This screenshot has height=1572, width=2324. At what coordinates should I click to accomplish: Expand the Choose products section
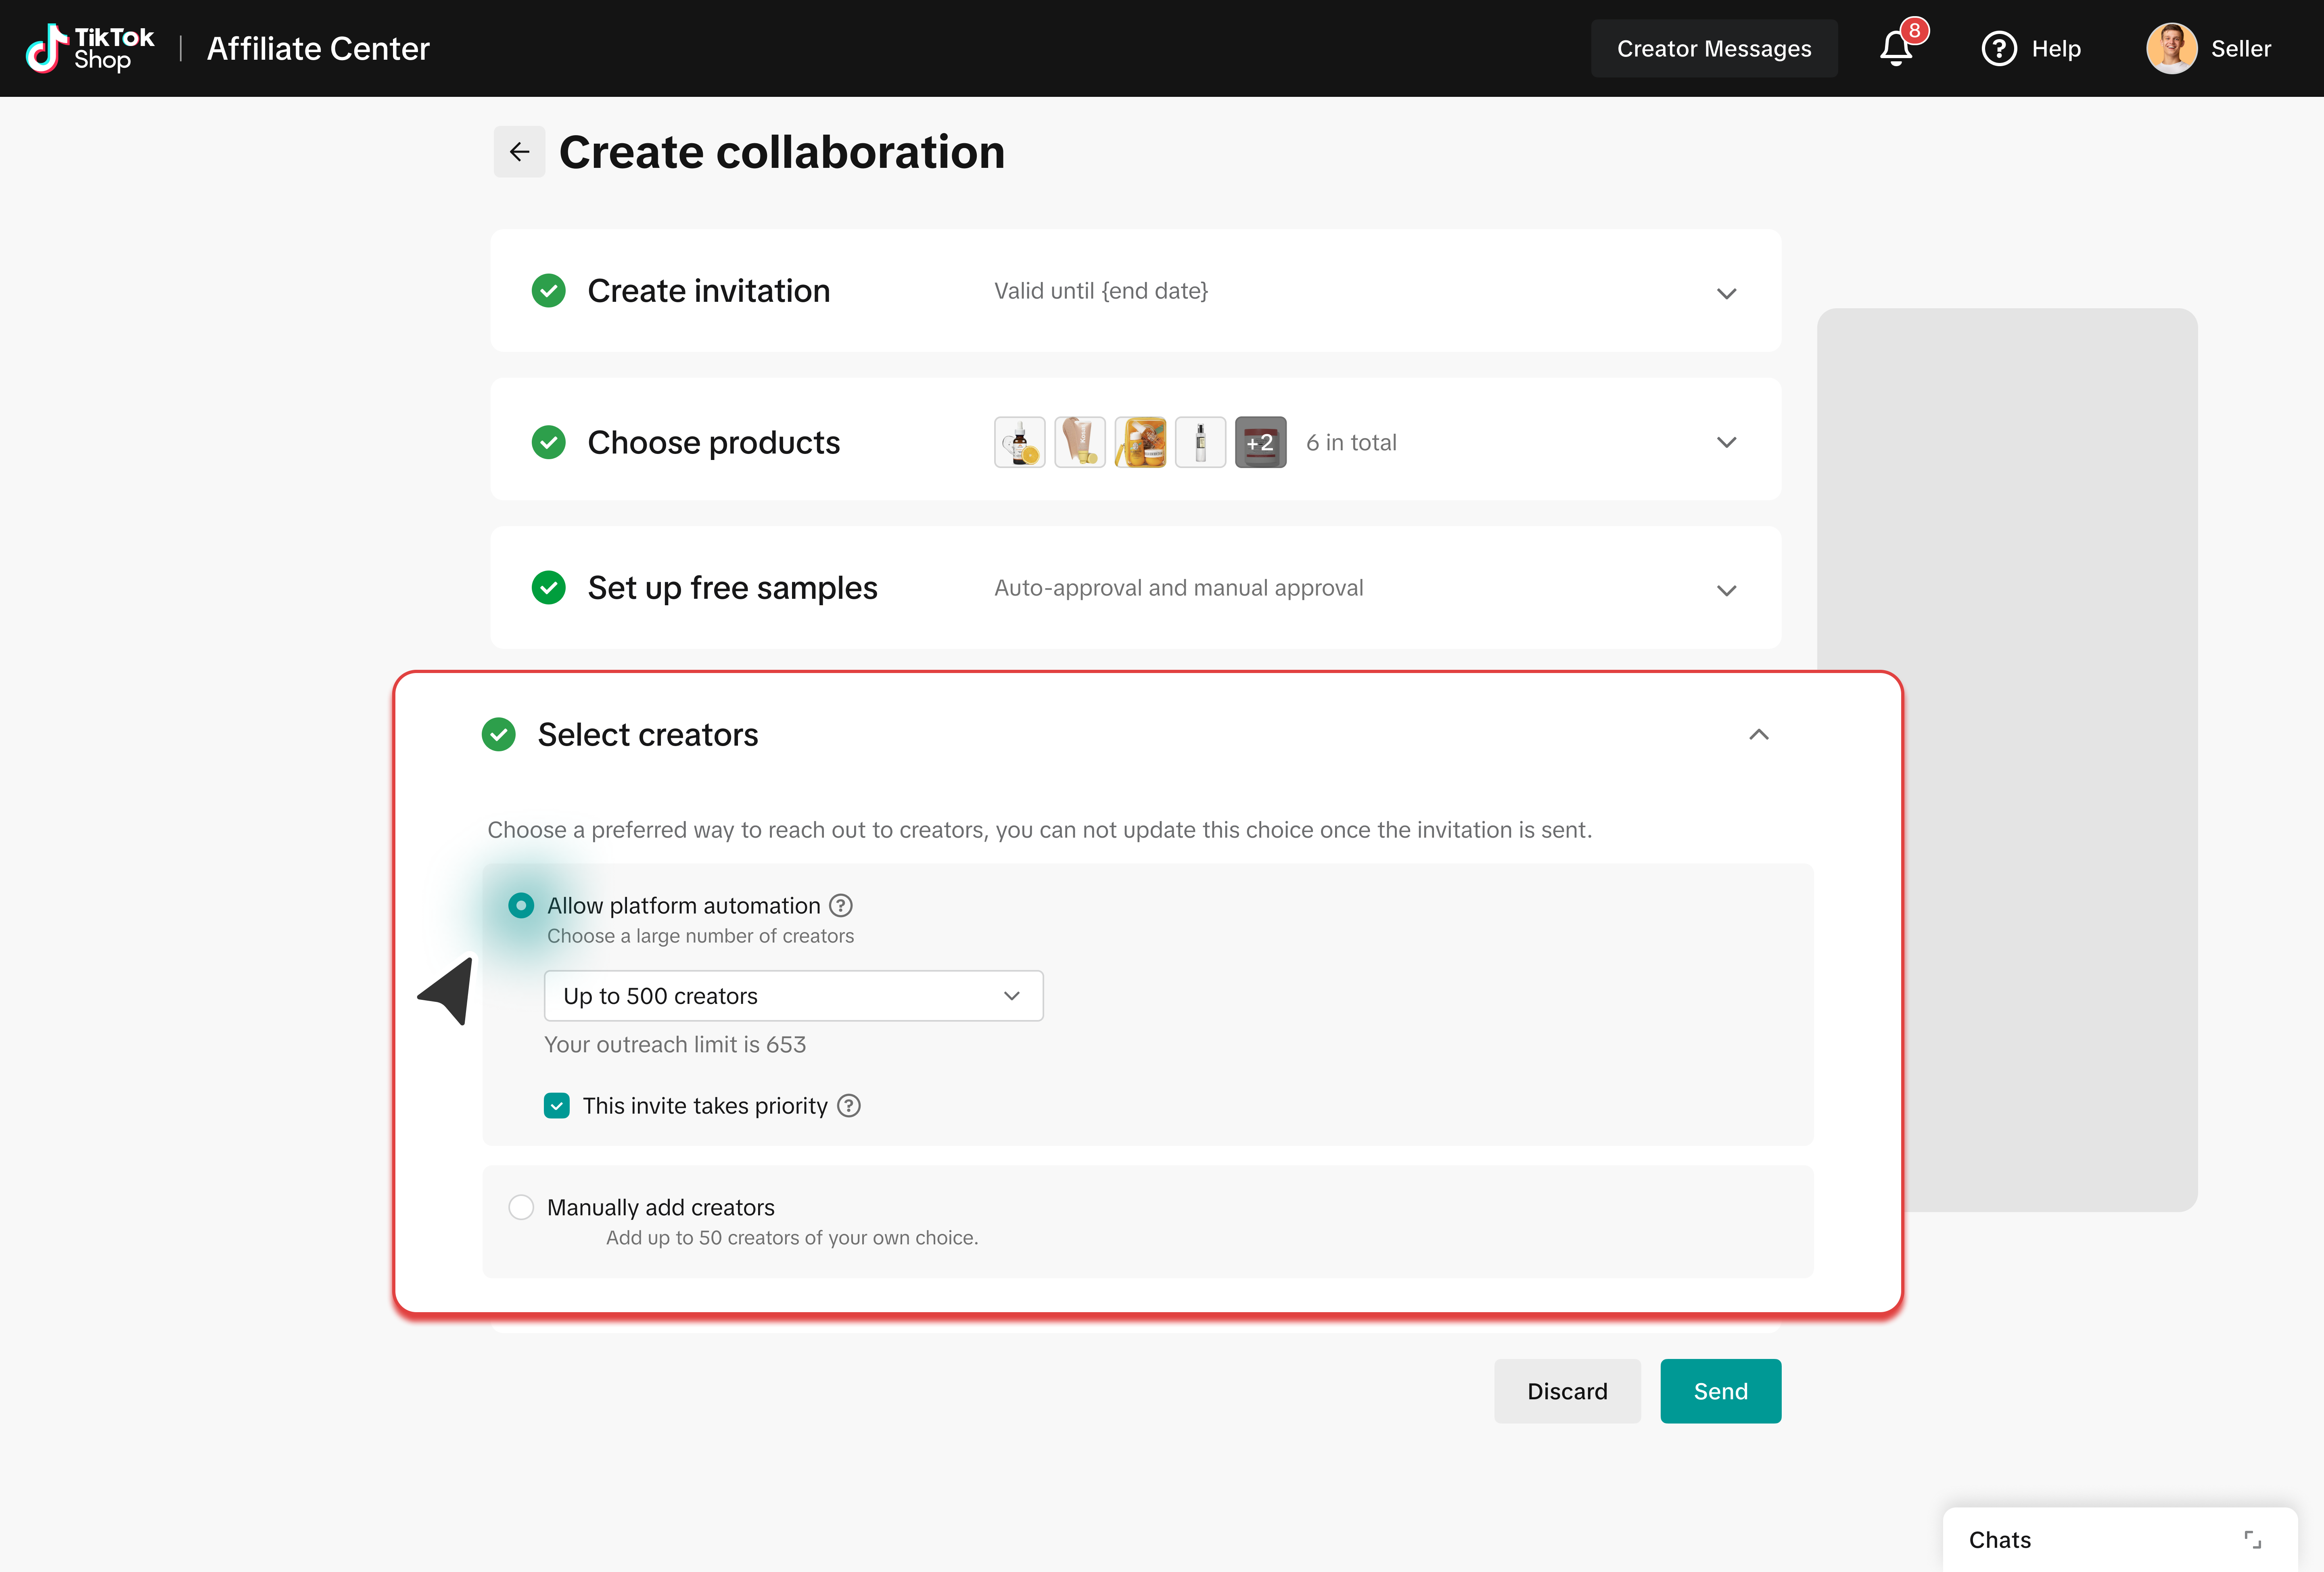(x=1726, y=442)
